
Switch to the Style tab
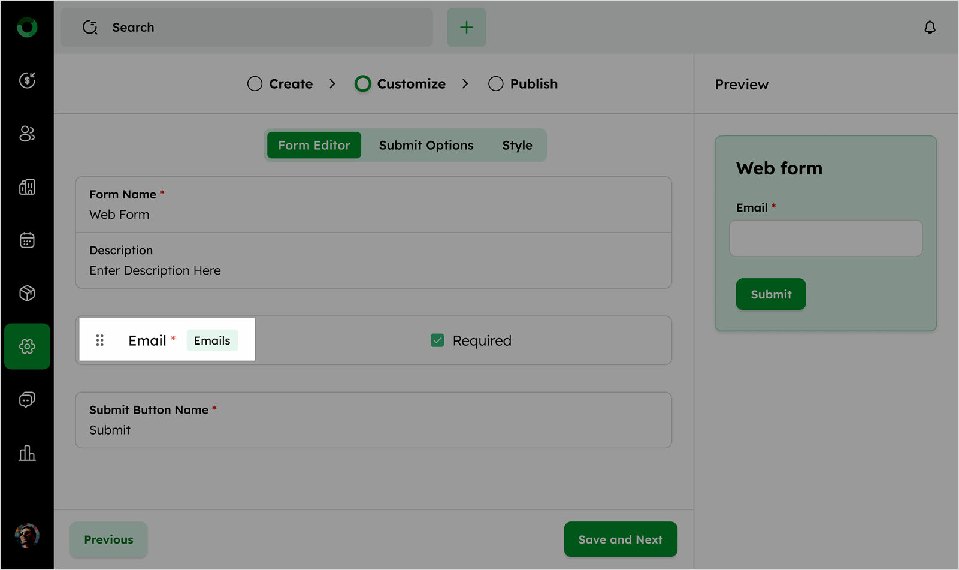point(517,146)
